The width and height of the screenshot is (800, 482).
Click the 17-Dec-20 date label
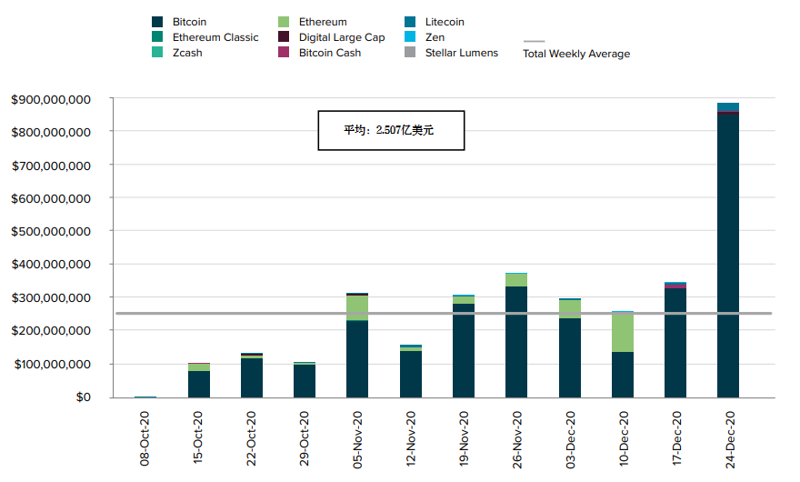point(676,438)
